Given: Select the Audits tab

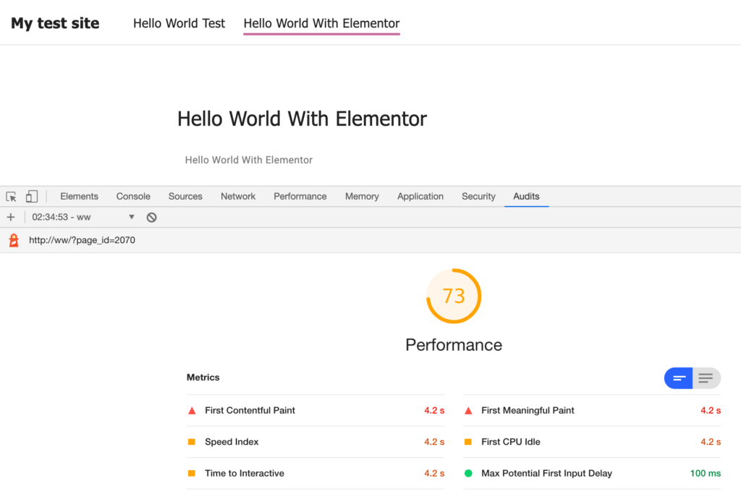Looking at the screenshot, I should 527,197.
